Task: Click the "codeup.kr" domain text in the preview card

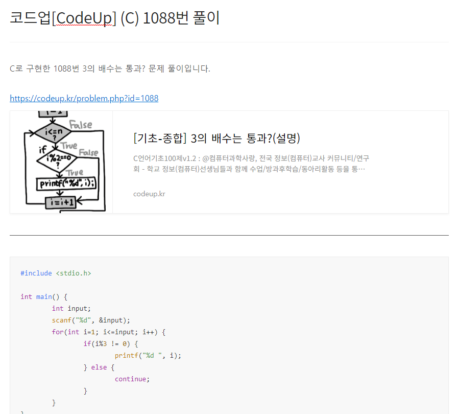Action: click(x=149, y=194)
